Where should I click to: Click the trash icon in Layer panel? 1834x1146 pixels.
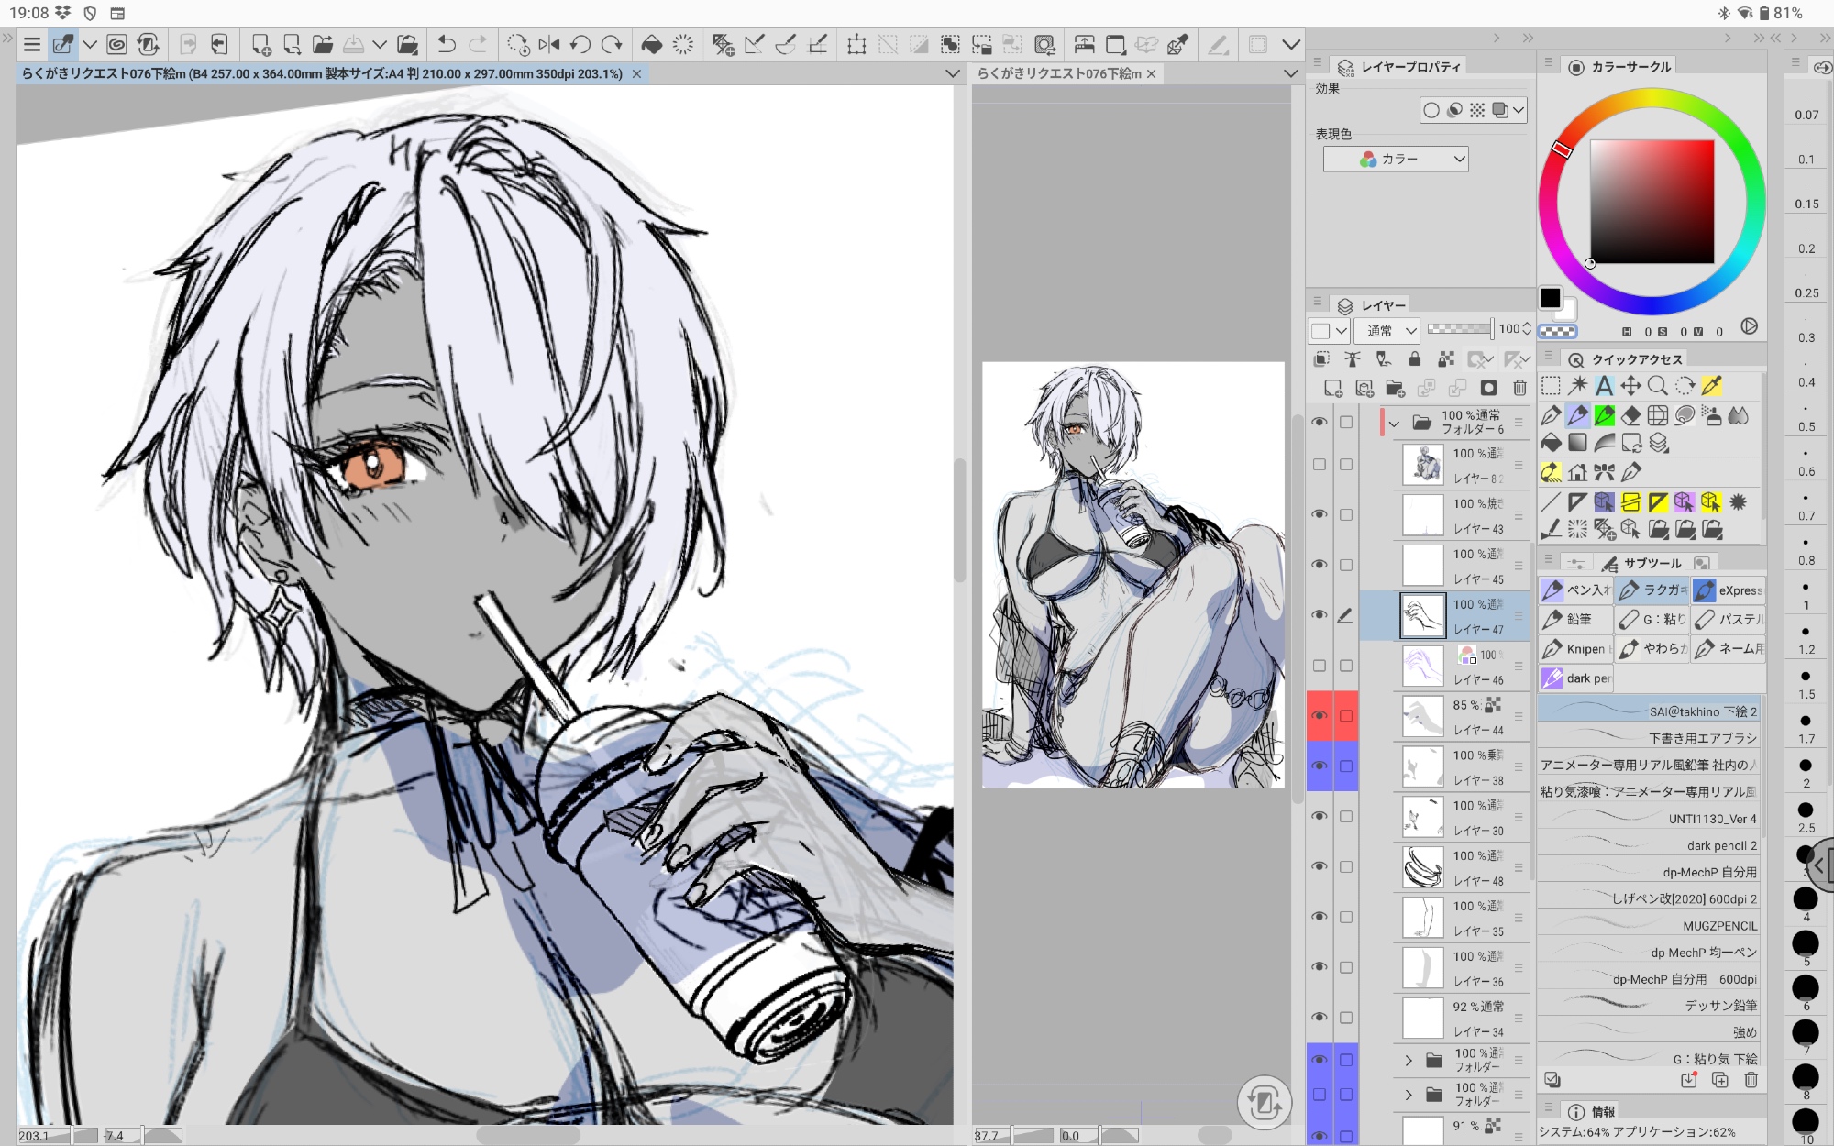[x=1519, y=388]
